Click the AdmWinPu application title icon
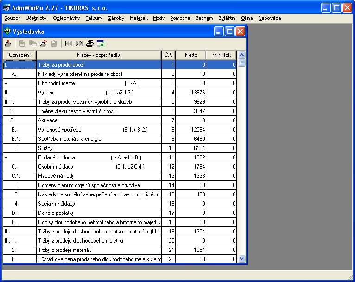 pyautogui.click(x=6, y=7)
